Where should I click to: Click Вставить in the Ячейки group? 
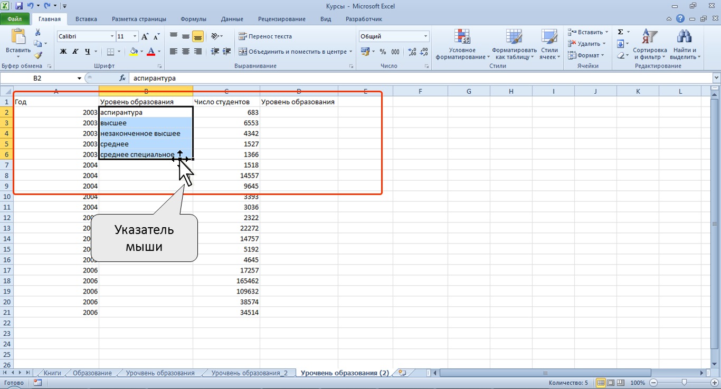point(587,32)
